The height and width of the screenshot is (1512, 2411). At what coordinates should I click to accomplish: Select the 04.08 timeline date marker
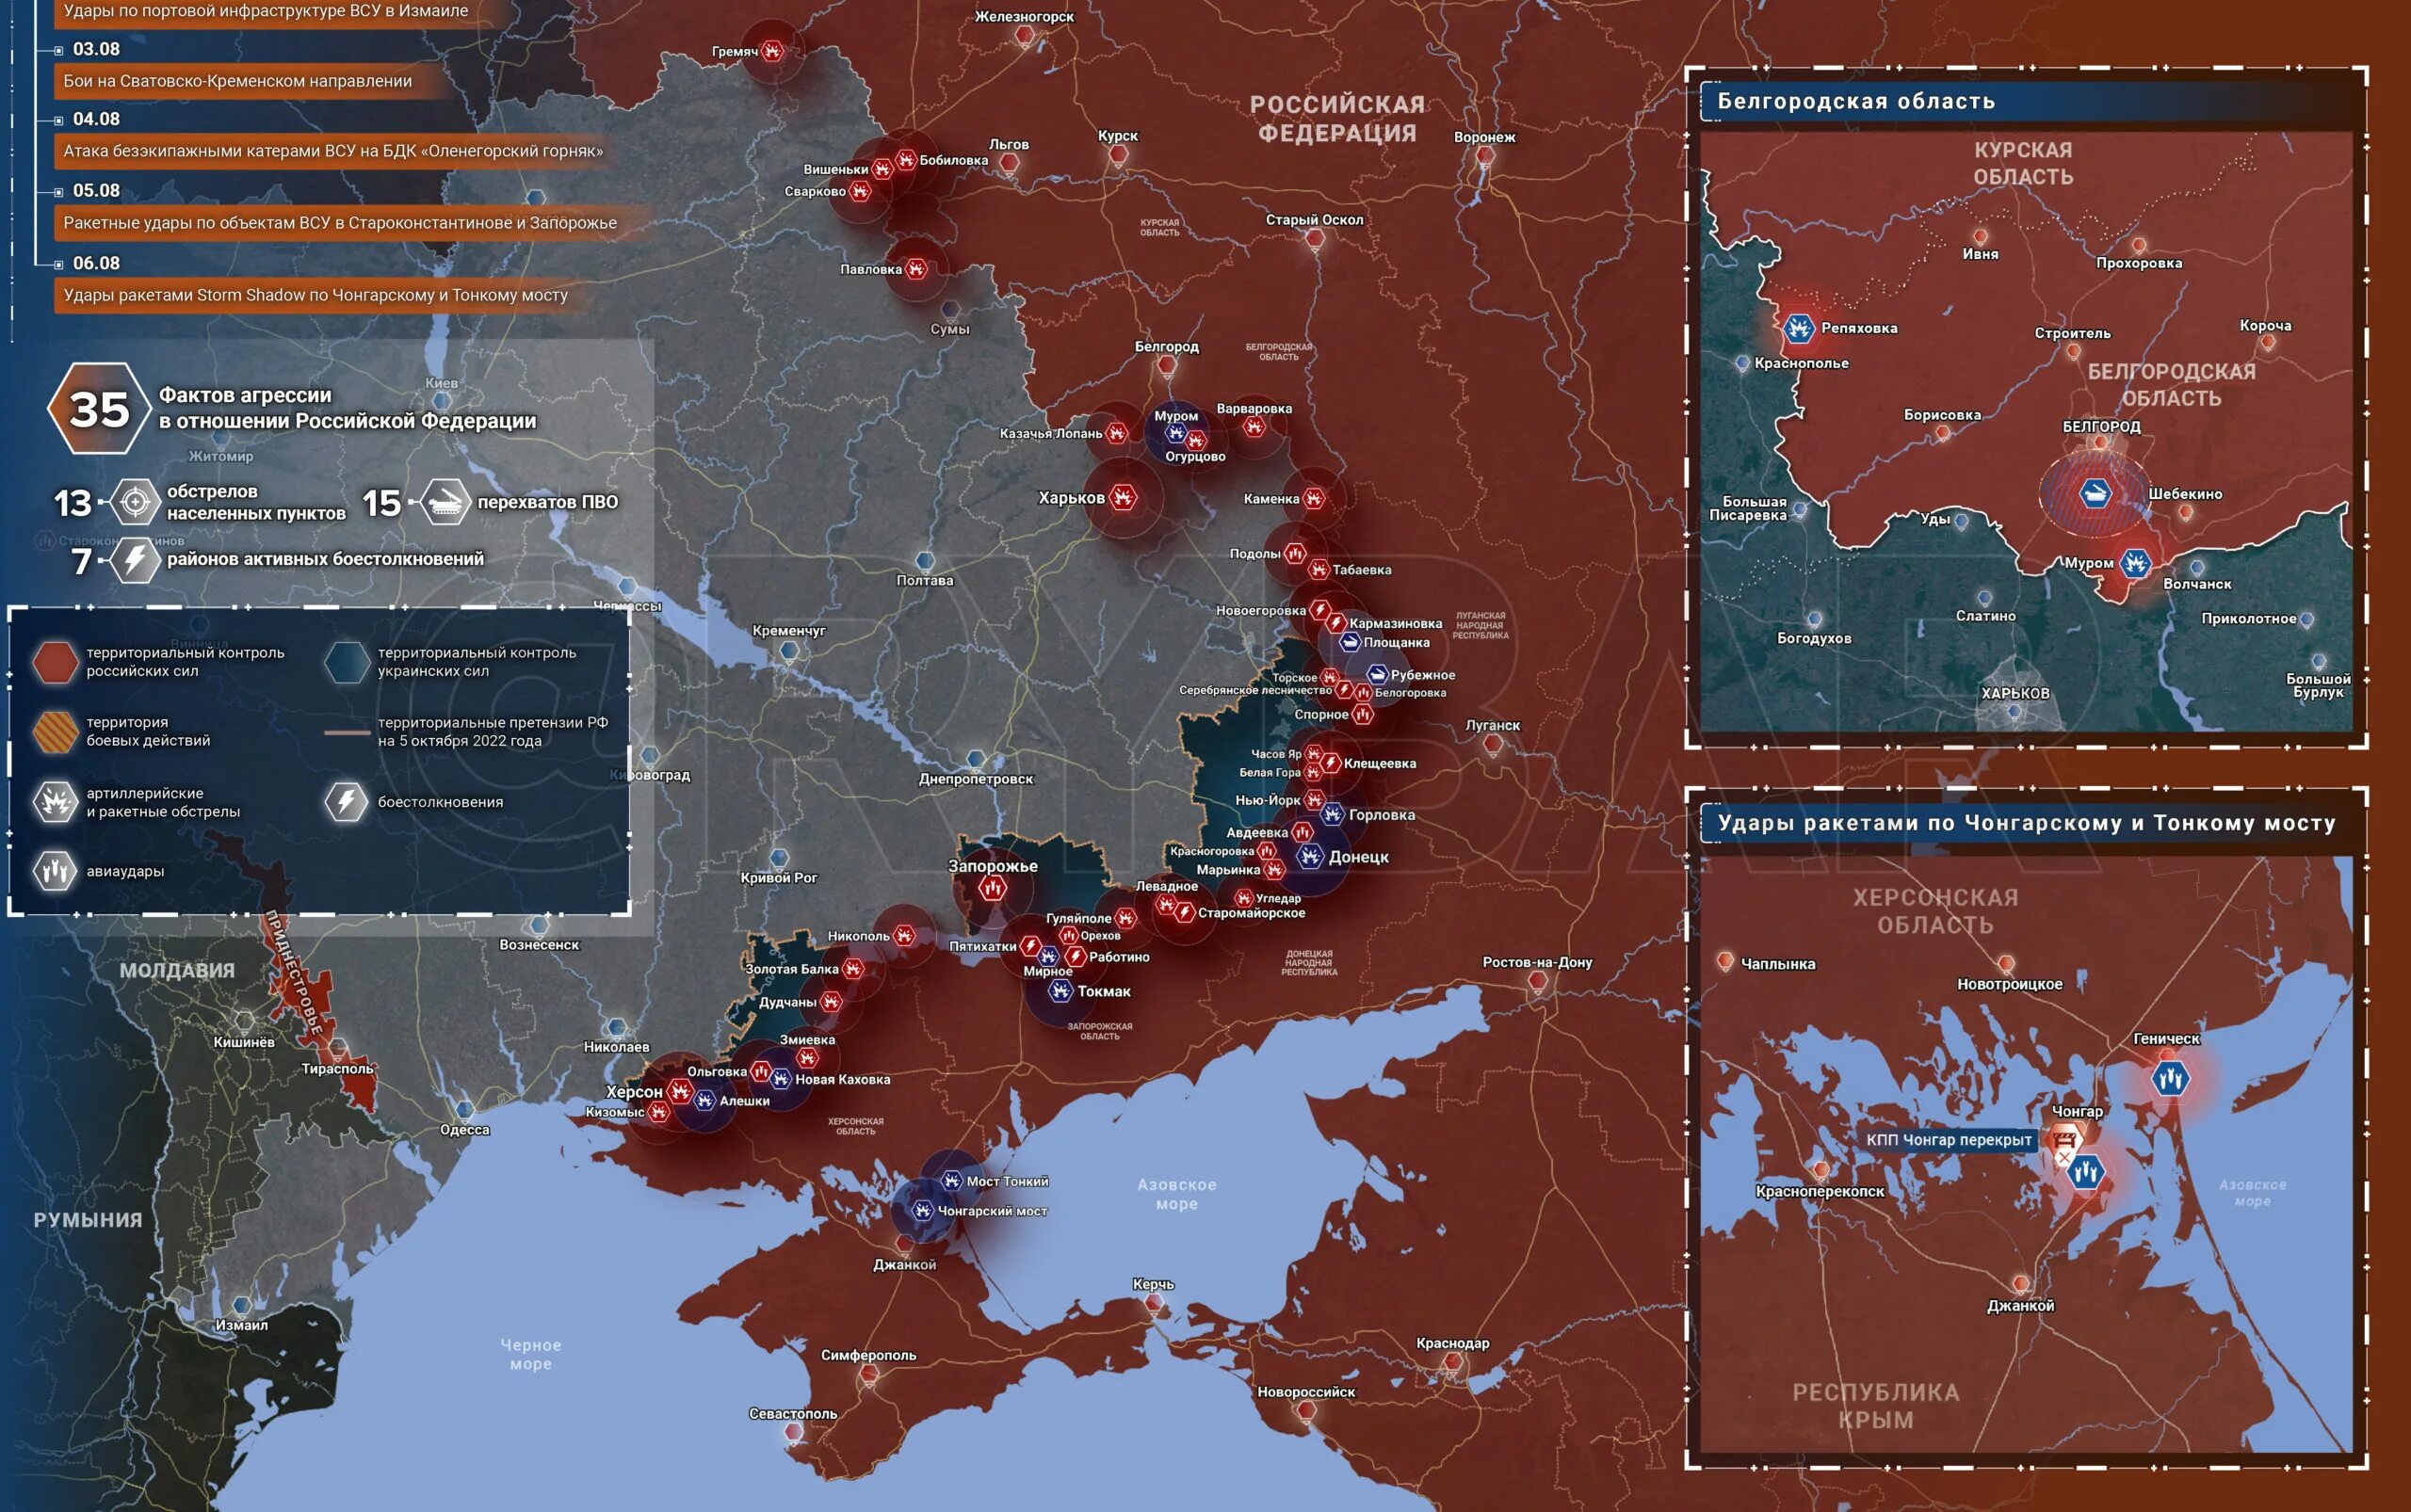click(95, 119)
